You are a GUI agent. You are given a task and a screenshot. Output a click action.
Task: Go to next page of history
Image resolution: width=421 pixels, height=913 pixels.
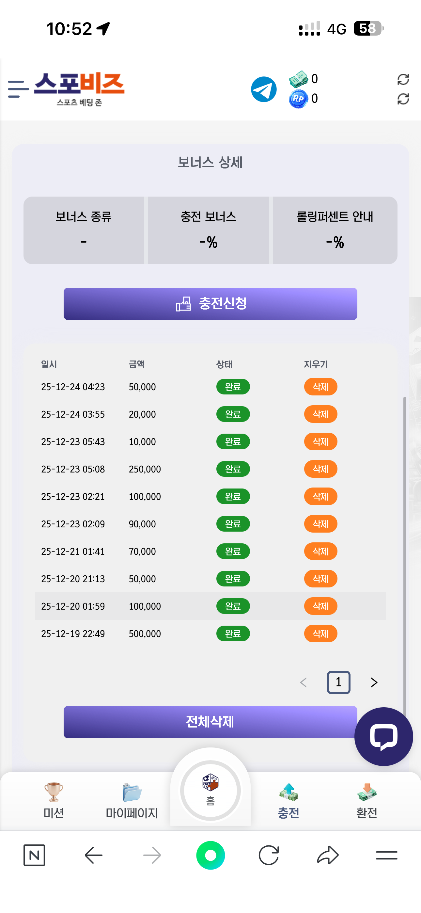pyautogui.click(x=374, y=682)
